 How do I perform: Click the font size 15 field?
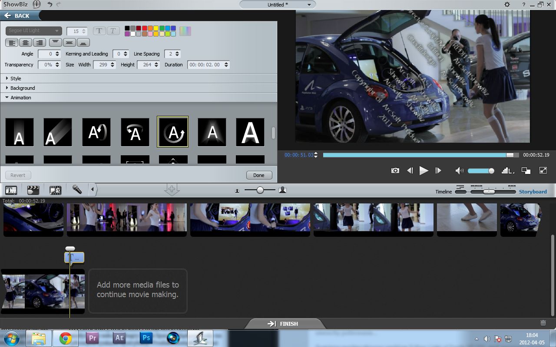click(x=77, y=31)
